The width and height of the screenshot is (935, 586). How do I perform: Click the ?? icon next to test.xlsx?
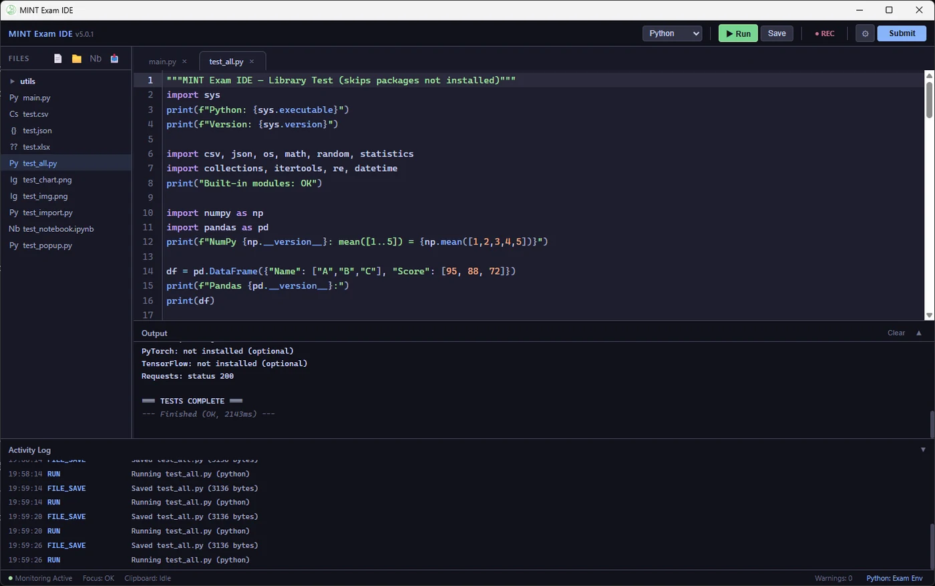pos(14,147)
